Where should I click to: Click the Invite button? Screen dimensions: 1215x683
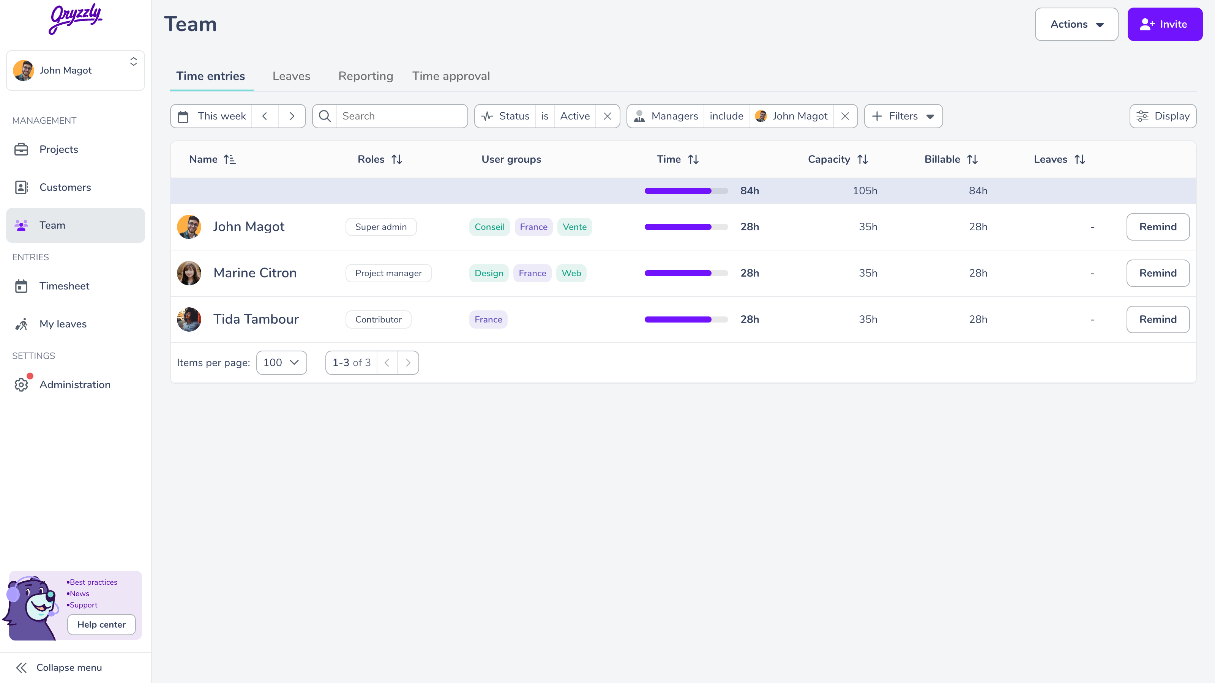click(1165, 24)
